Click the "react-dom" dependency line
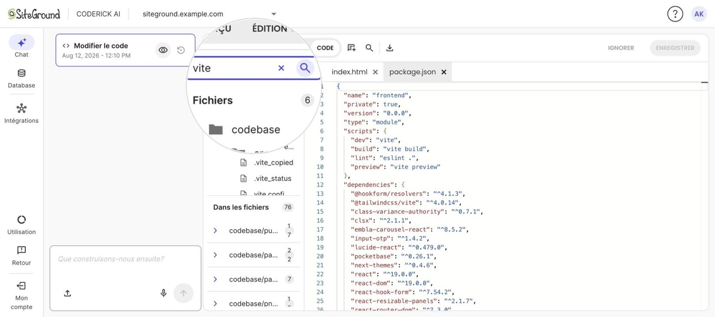Screen dimensions: 715x317 point(391,283)
